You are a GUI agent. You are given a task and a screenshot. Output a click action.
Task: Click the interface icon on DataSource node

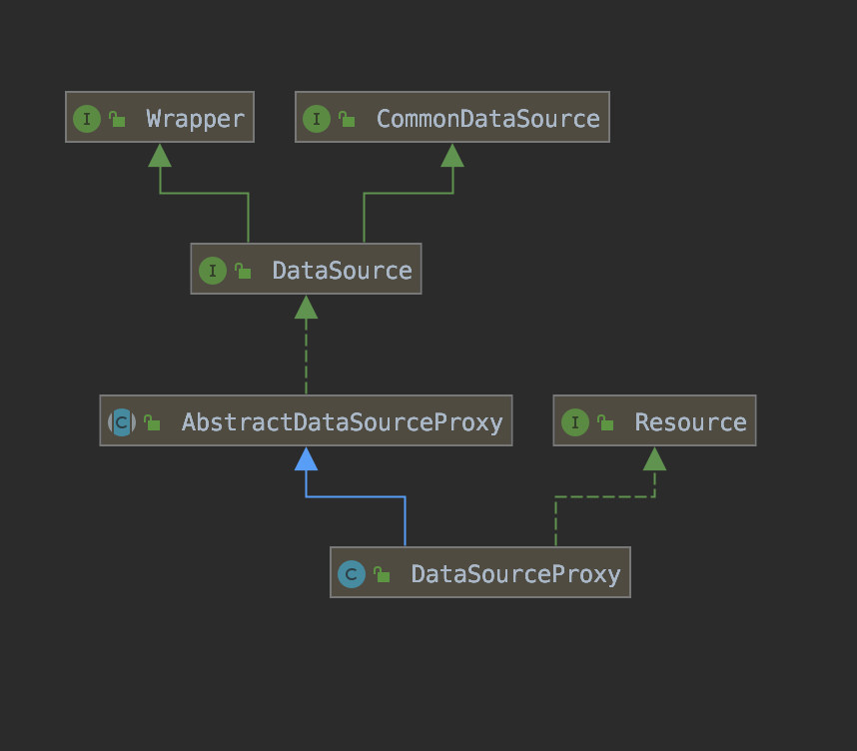[213, 271]
